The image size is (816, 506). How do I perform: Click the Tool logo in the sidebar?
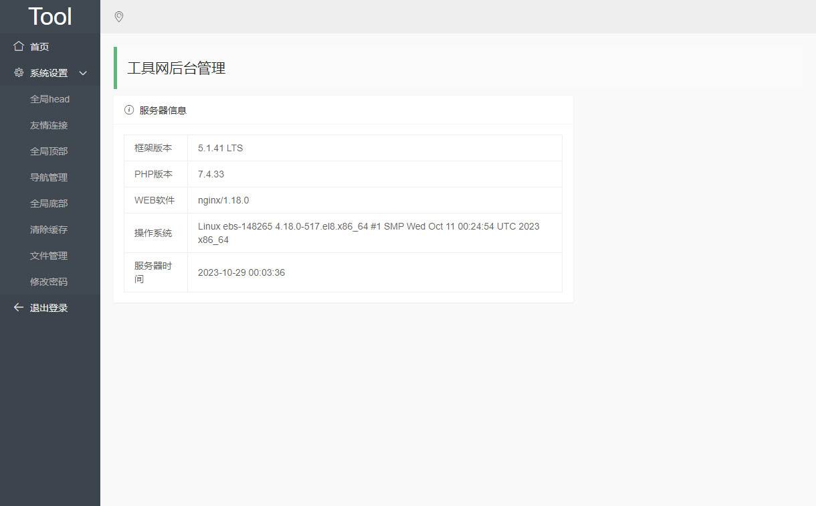coord(50,16)
